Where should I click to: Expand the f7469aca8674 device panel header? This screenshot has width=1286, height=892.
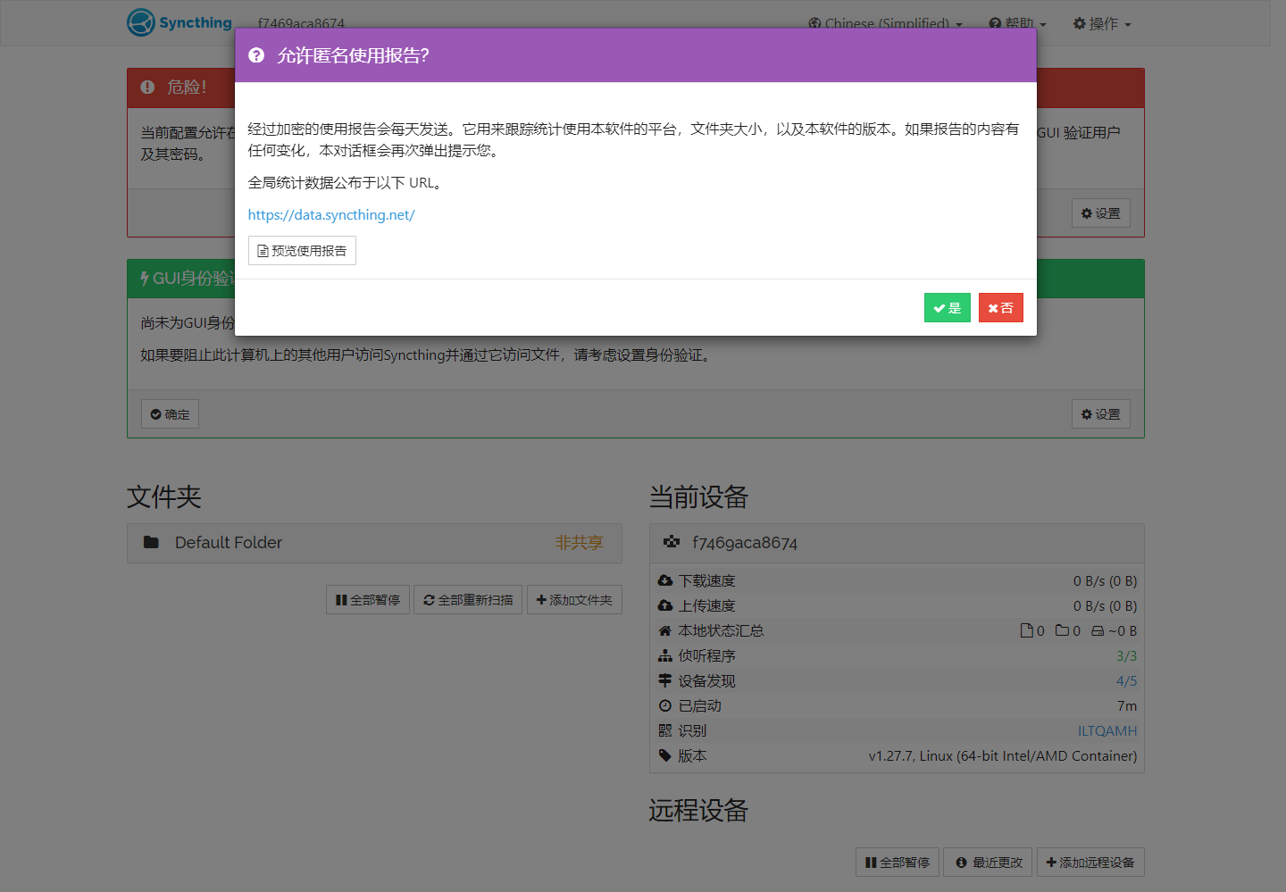pyautogui.click(x=897, y=543)
